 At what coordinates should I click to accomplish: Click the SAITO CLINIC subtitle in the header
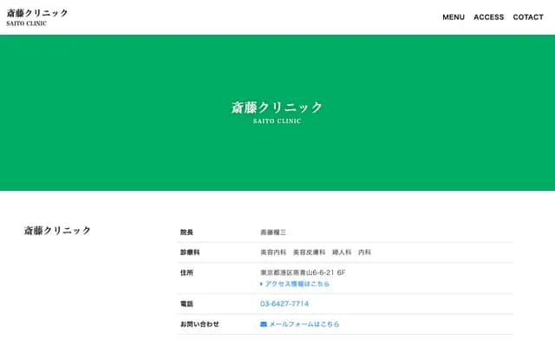27,23
